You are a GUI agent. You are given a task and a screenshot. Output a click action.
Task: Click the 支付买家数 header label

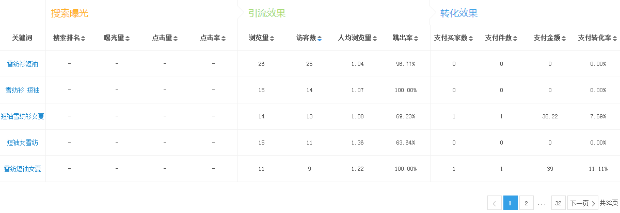(x=451, y=38)
